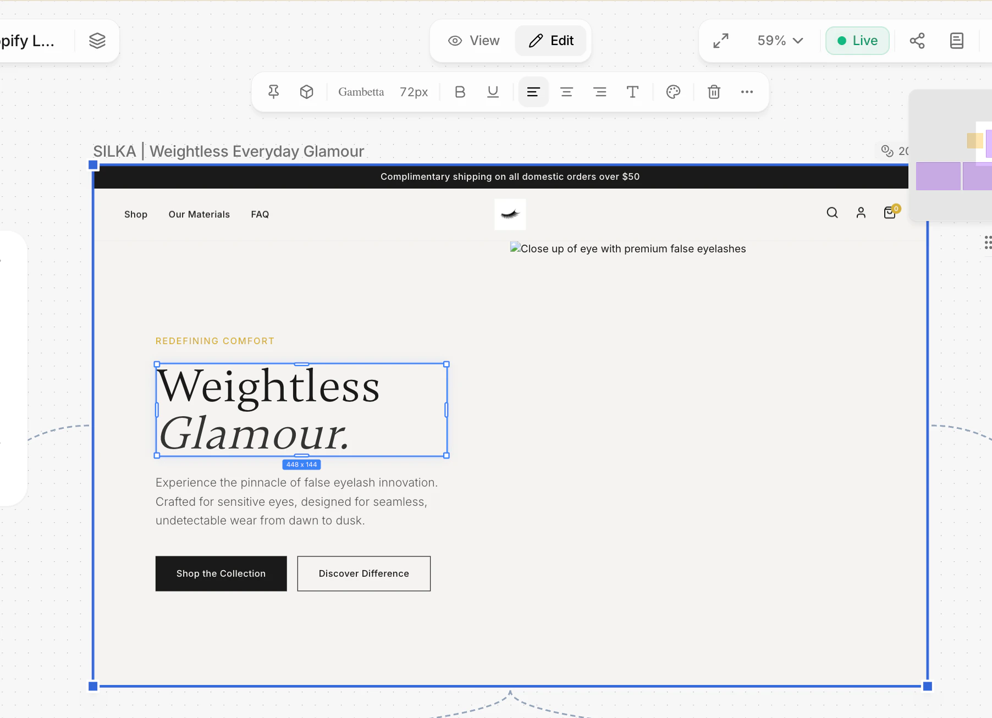Click the expand fullscreen arrows icon
992x718 pixels.
tap(721, 41)
